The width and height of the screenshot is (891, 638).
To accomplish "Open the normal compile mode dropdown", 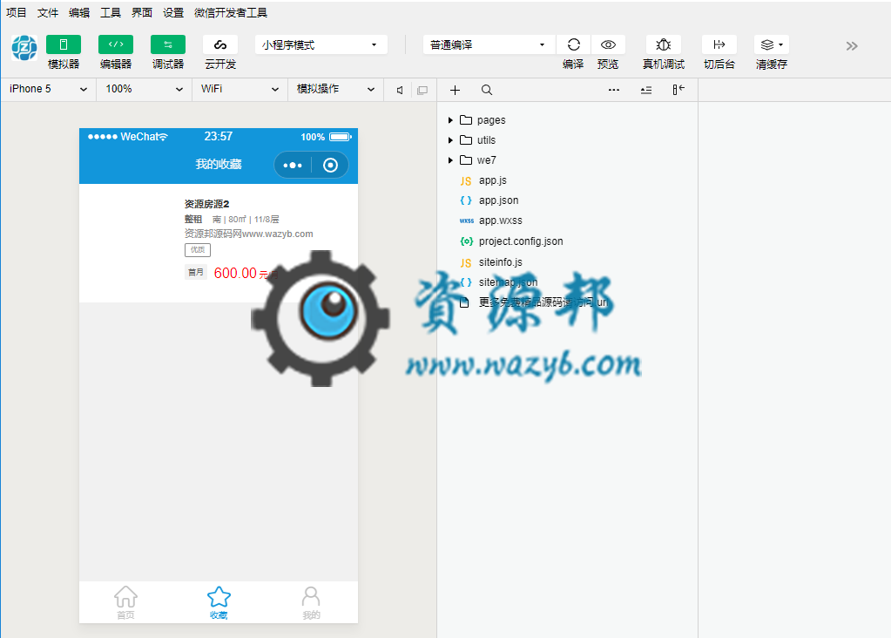I will (x=489, y=45).
